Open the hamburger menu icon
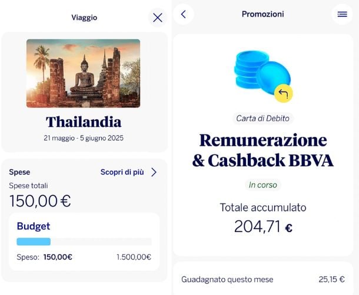This screenshot has height=295, width=359. (342, 14)
